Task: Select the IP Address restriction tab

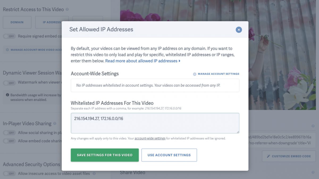Action: pos(52,22)
